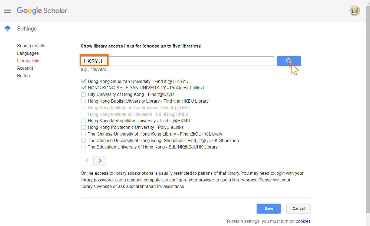Uncheck HONG KONG SHUE YAN UNIVERSITY ProQuest Fulltext

[84, 88]
